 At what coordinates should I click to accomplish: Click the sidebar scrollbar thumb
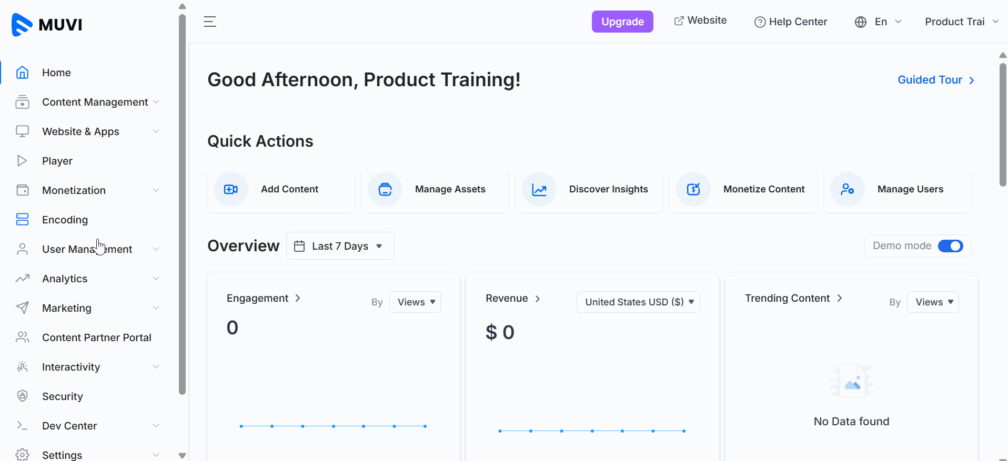pyautogui.click(x=182, y=204)
